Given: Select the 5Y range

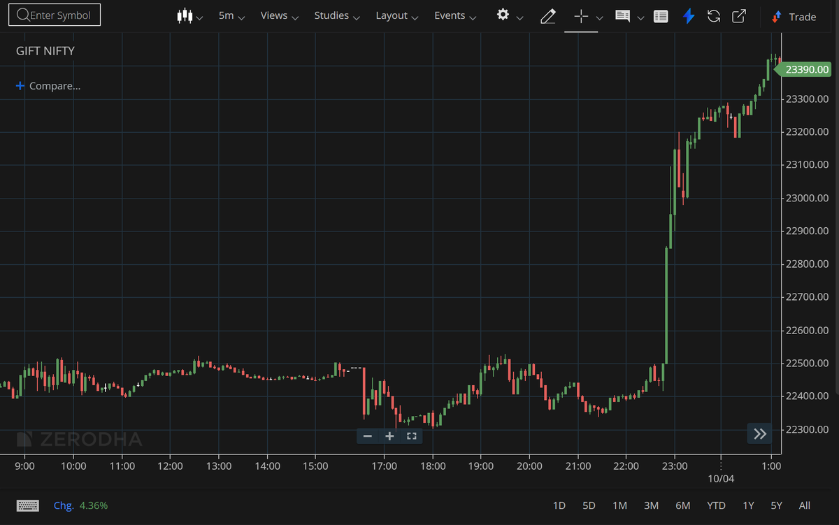Looking at the screenshot, I should (x=776, y=505).
